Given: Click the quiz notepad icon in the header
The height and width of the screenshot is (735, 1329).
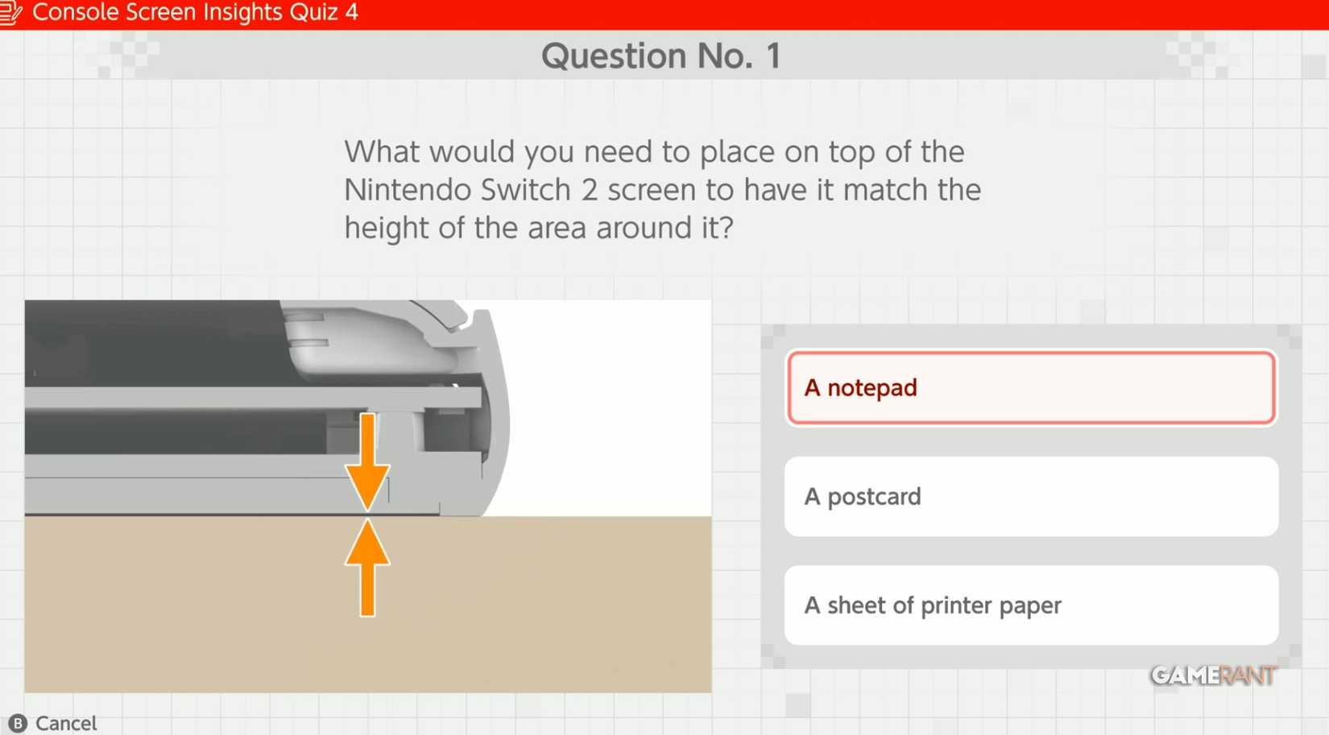Looking at the screenshot, I should pyautogui.click(x=11, y=13).
